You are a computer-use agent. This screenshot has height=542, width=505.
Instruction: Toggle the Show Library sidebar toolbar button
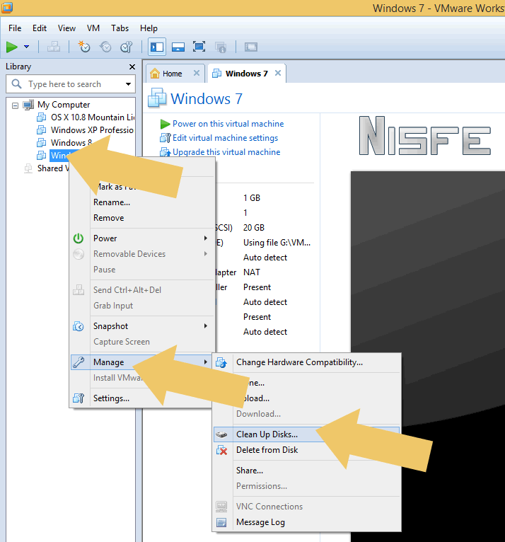[x=157, y=47]
